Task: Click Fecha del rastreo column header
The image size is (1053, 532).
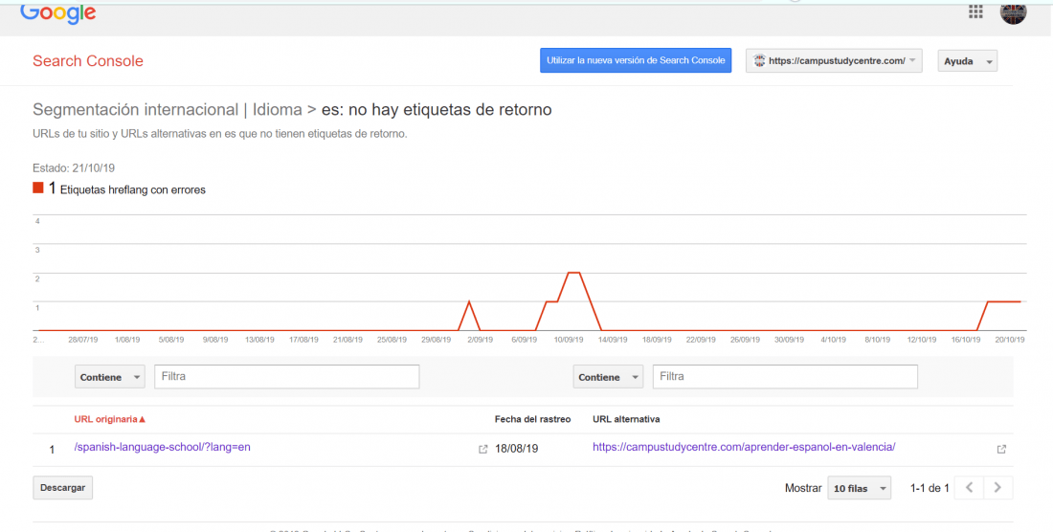Action: 532,419
